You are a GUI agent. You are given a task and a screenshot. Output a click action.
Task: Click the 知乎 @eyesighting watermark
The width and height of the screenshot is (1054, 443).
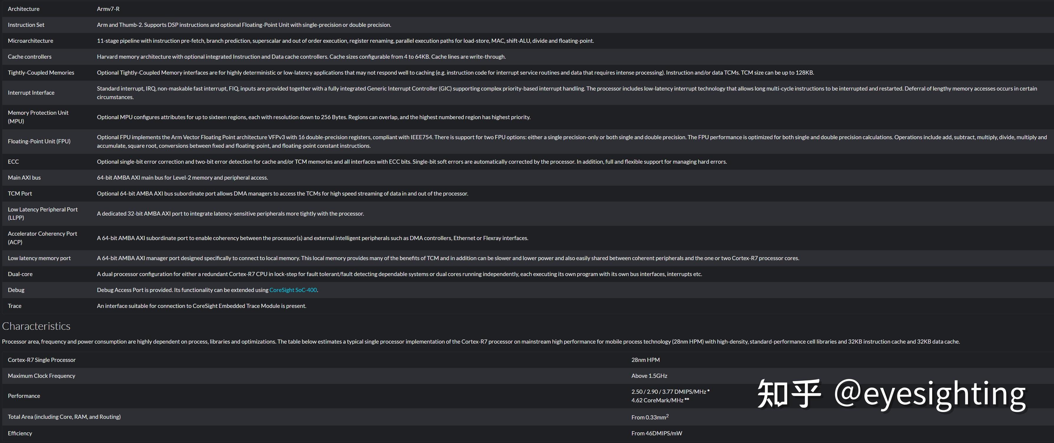click(891, 394)
